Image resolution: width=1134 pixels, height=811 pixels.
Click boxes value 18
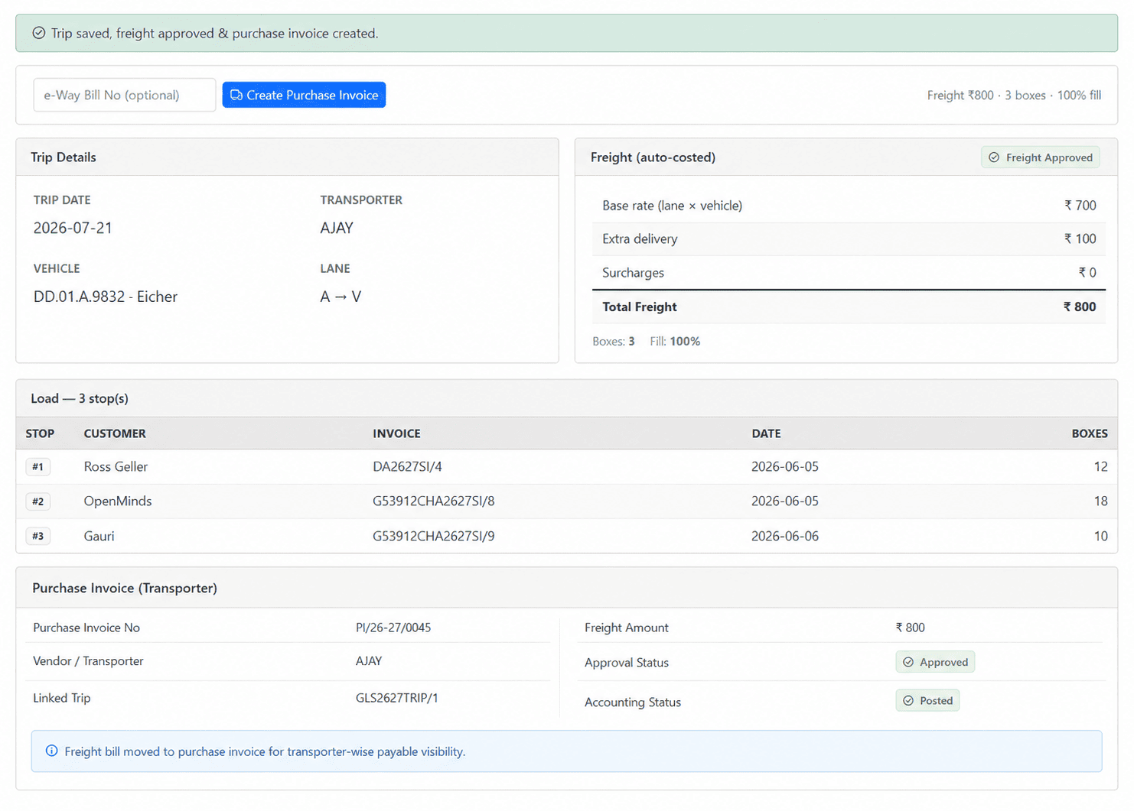coord(1100,501)
